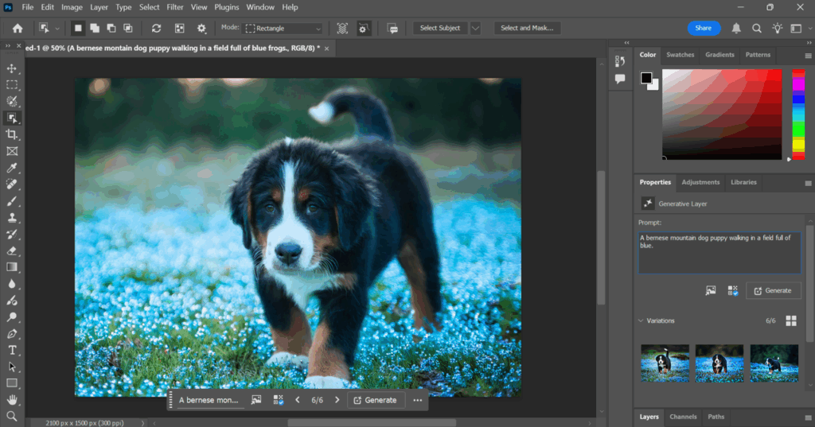Select the Crop tool
This screenshot has height=427, width=815.
click(x=12, y=134)
